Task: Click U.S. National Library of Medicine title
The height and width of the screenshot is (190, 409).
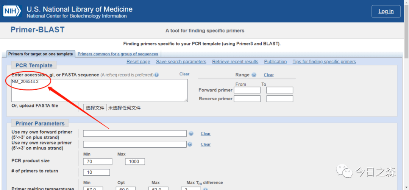Action: (x=80, y=9)
